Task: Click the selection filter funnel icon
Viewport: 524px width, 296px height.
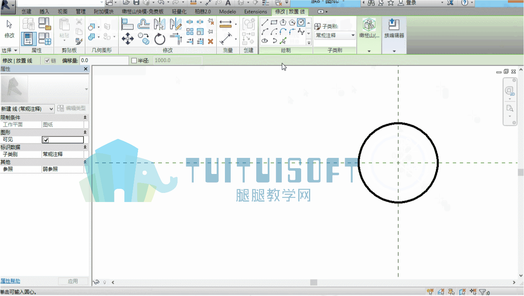Action: [483, 292]
